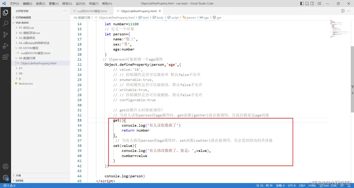
Task: Change line ending via CRLF status
Action: pyautogui.click(x=302, y=186)
